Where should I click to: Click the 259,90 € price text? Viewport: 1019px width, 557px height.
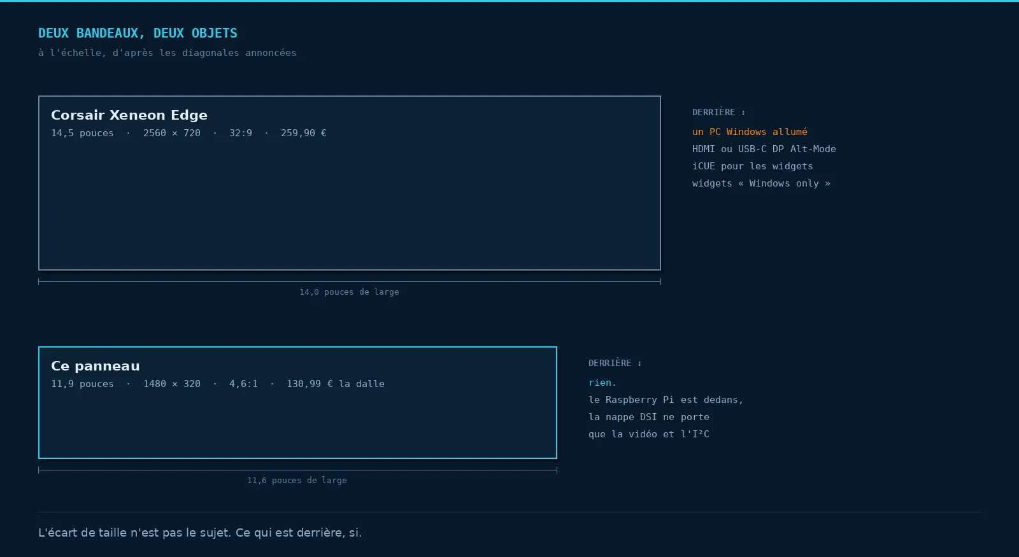304,133
